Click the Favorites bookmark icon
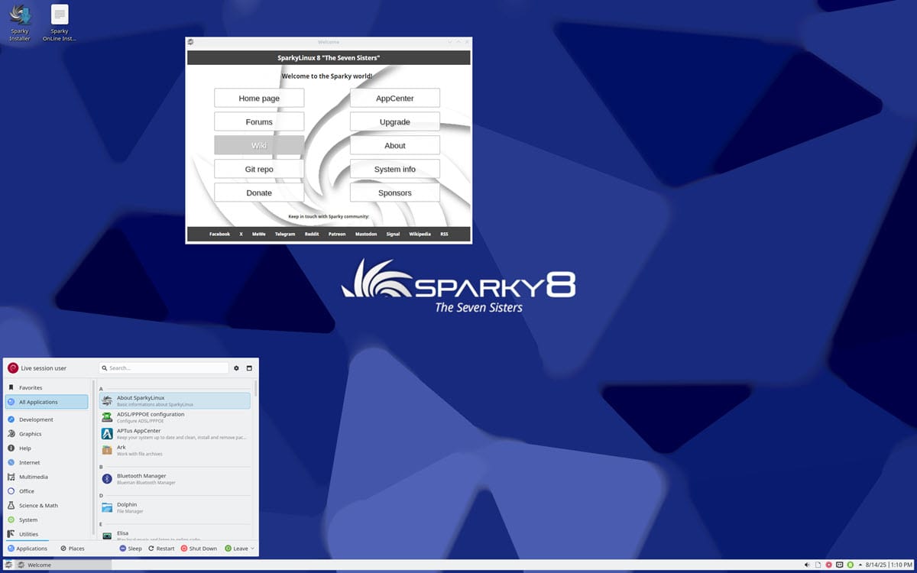This screenshot has height=573, width=917. [11, 387]
